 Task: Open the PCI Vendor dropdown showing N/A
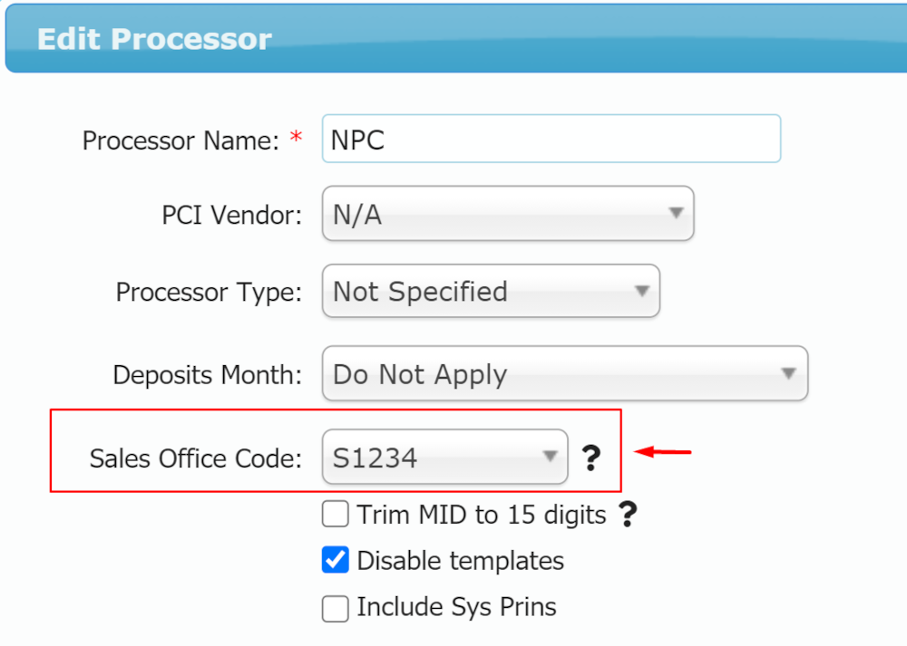pyautogui.click(x=508, y=214)
